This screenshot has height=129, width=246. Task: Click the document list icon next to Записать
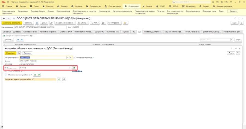[x=37, y=23]
